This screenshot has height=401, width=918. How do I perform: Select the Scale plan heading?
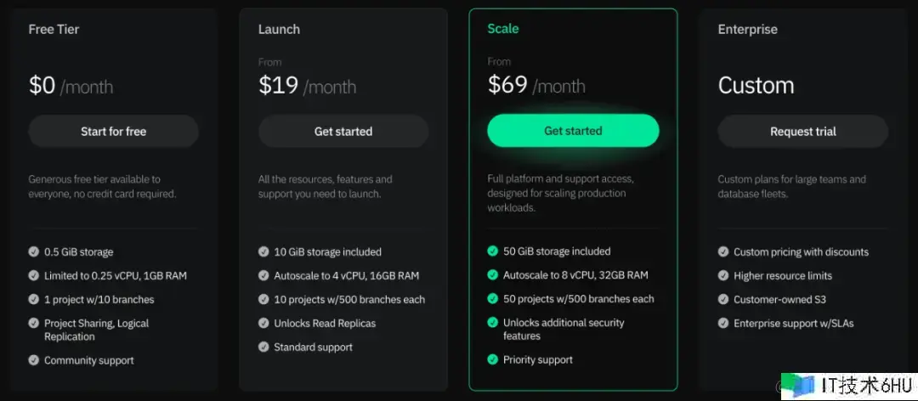pyautogui.click(x=502, y=28)
